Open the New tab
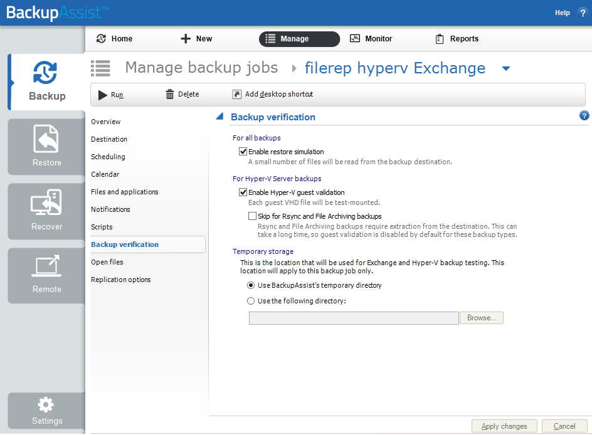The image size is (592, 435). [x=196, y=38]
